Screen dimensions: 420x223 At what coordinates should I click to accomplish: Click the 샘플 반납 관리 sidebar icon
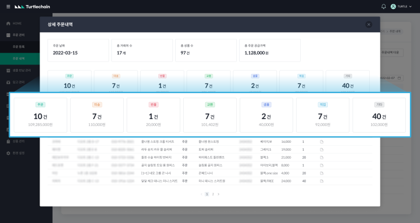click(x=8, y=71)
